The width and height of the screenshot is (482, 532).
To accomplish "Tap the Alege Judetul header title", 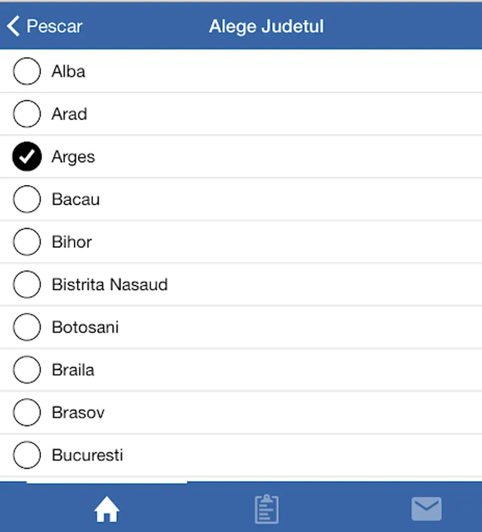I will tap(266, 27).
